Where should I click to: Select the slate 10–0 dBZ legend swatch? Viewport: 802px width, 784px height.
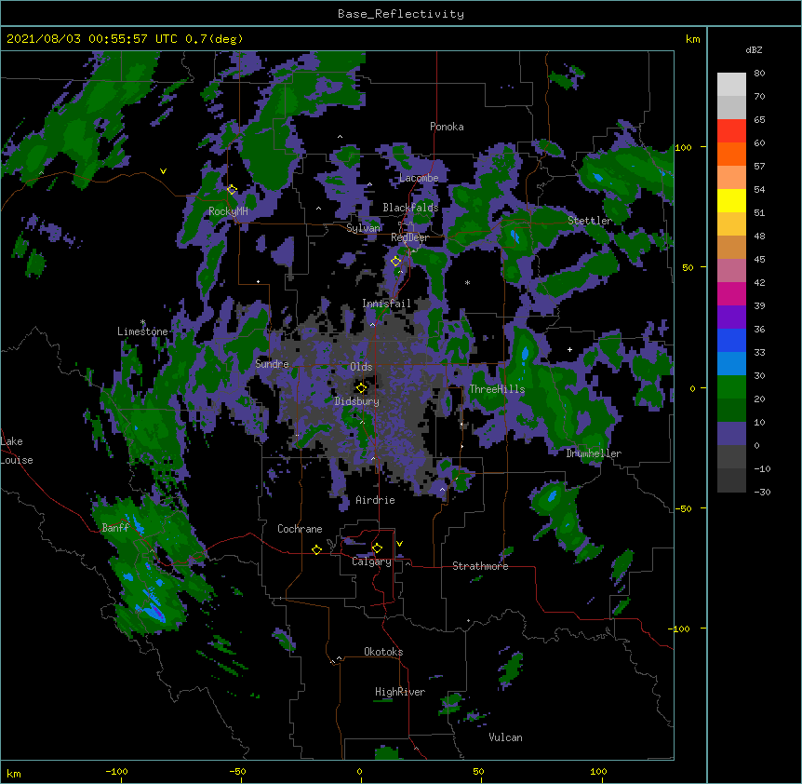click(731, 434)
